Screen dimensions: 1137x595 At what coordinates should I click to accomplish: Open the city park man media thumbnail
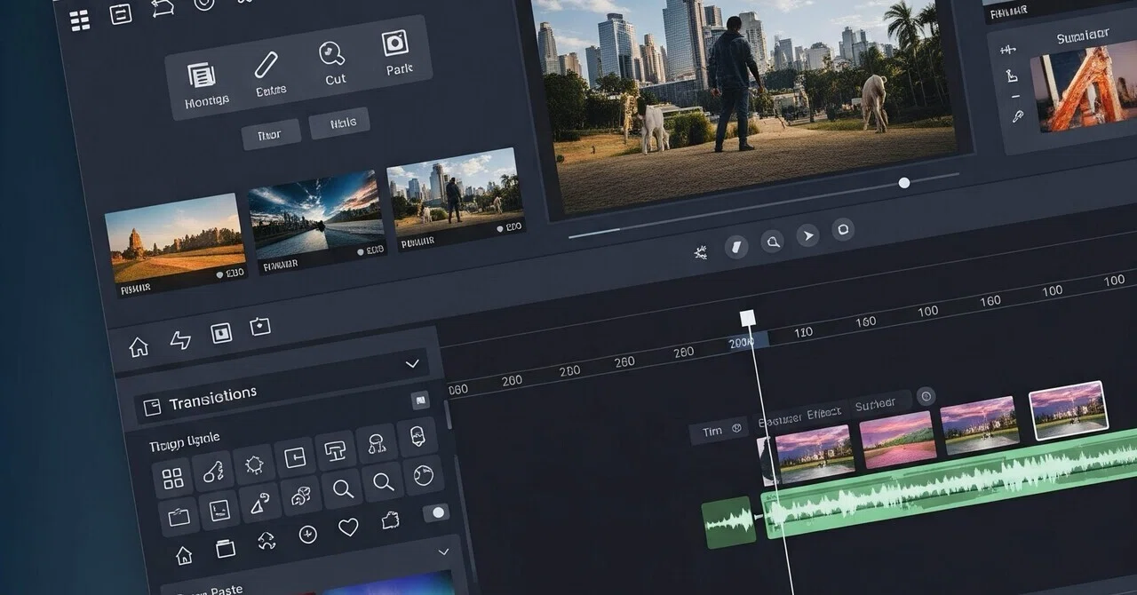(x=456, y=199)
